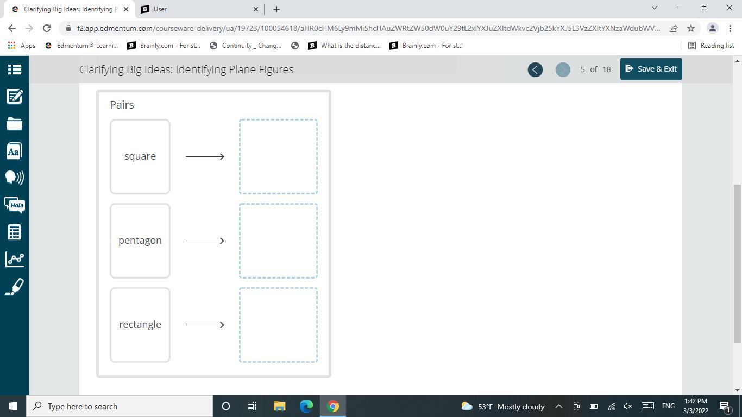
Task: Show hidden system tray icons
Action: coord(558,406)
